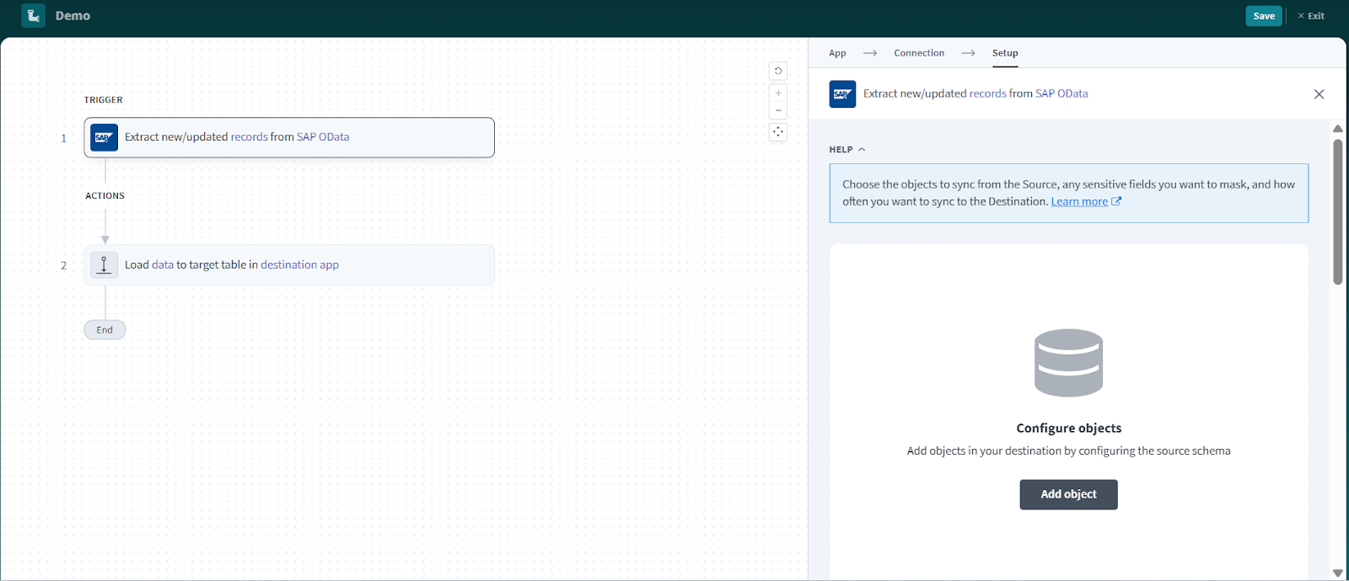Click the Workato logo icon in header

[33, 16]
